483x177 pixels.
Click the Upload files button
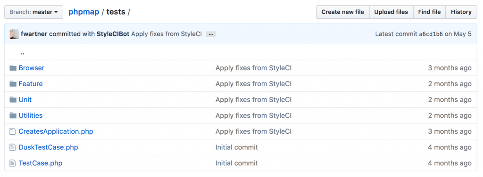391,12
